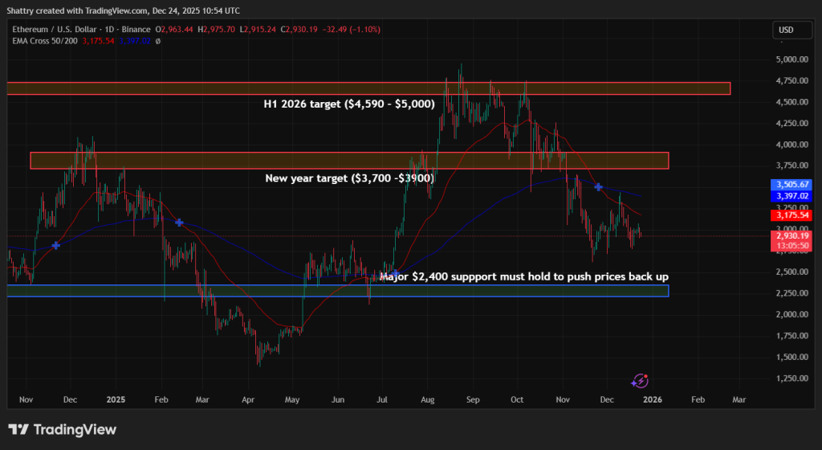Click the EMA cross marker near mid-February
Image resolution: width=822 pixels, height=450 pixels.
click(179, 223)
